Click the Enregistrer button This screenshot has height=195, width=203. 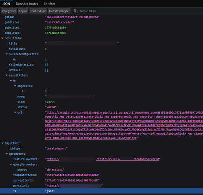pyautogui.click(x=9, y=11)
